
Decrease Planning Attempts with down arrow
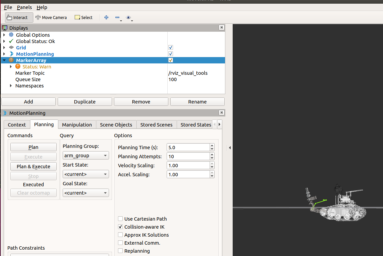click(212, 159)
